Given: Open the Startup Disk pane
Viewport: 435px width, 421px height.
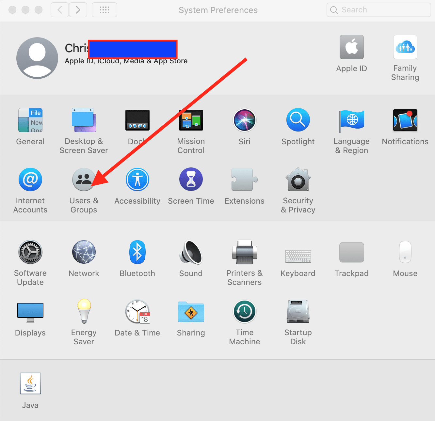Looking at the screenshot, I should click(298, 312).
